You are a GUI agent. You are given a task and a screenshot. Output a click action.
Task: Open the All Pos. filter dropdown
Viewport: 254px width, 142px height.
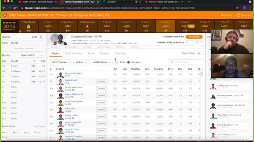tap(81, 62)
